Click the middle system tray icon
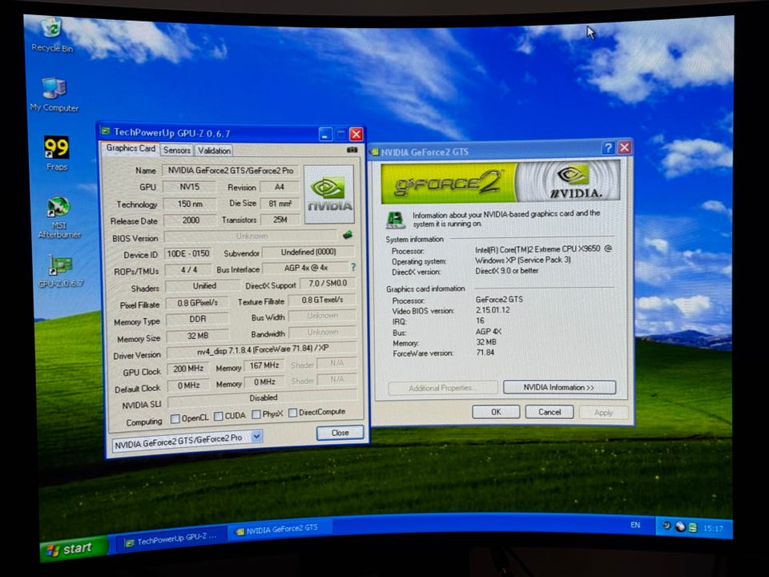 point(680,527)
